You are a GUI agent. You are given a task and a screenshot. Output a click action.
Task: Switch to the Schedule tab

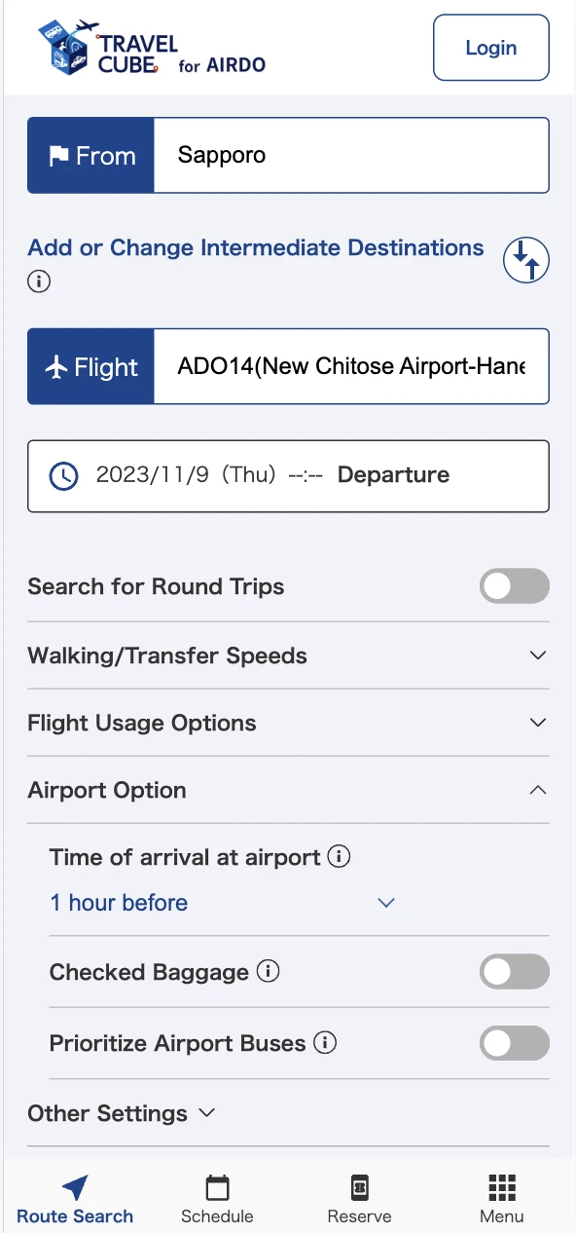click(217, 1199)
